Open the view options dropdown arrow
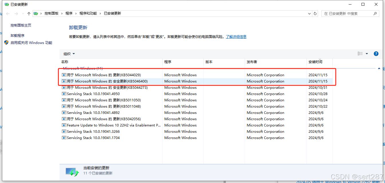 pyautogui.click(x=367, y=54)
